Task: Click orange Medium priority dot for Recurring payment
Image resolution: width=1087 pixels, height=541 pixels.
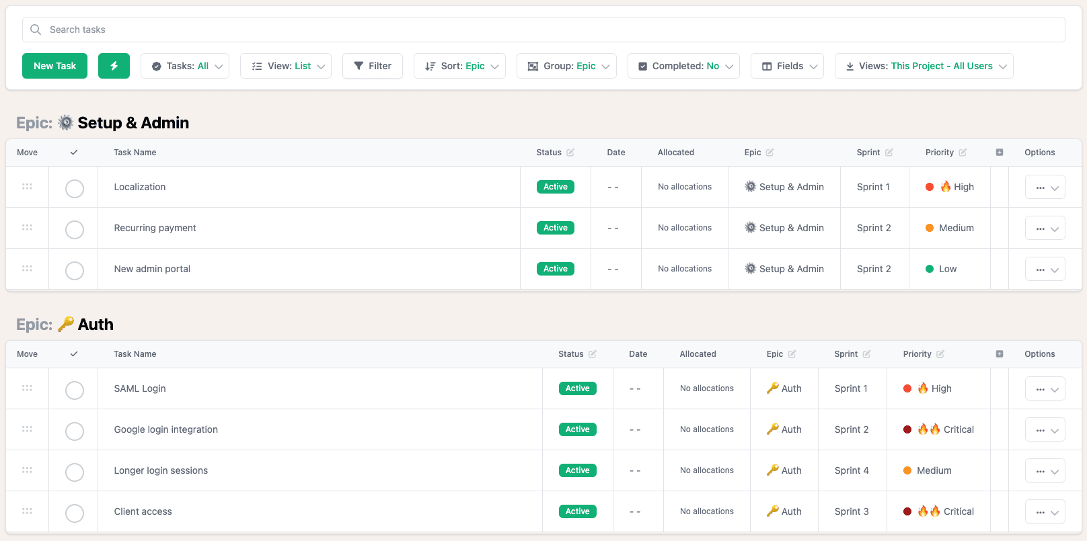Action: click(930, 228)
